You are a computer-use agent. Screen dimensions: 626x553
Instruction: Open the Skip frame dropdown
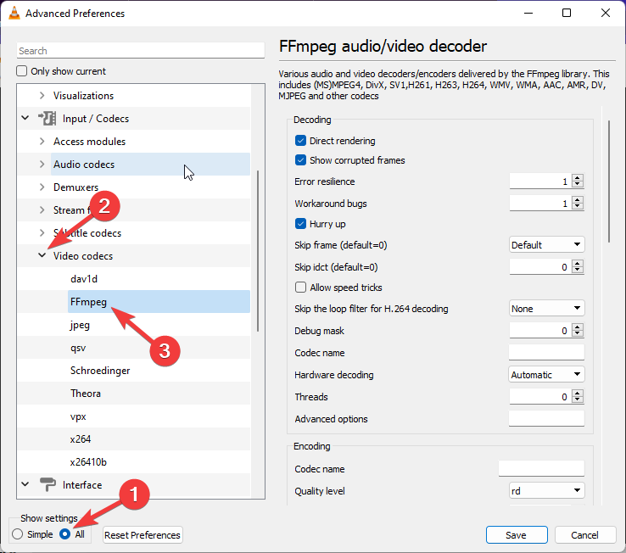click(546, 245)
